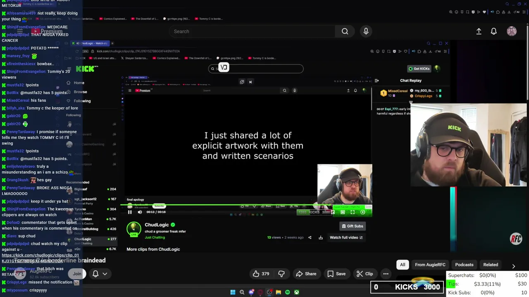This screenshot has height=297, width=529.
Task: Skip to next clip in Kick
Action: pyautogui.click(x=250, y=82)
